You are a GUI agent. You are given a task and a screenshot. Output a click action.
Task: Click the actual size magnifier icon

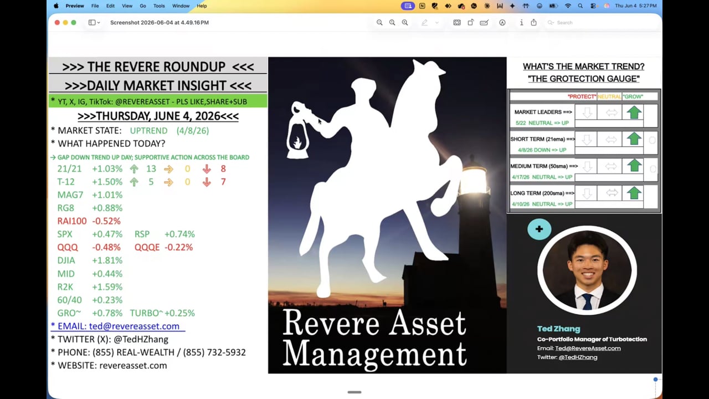[392, 23]
